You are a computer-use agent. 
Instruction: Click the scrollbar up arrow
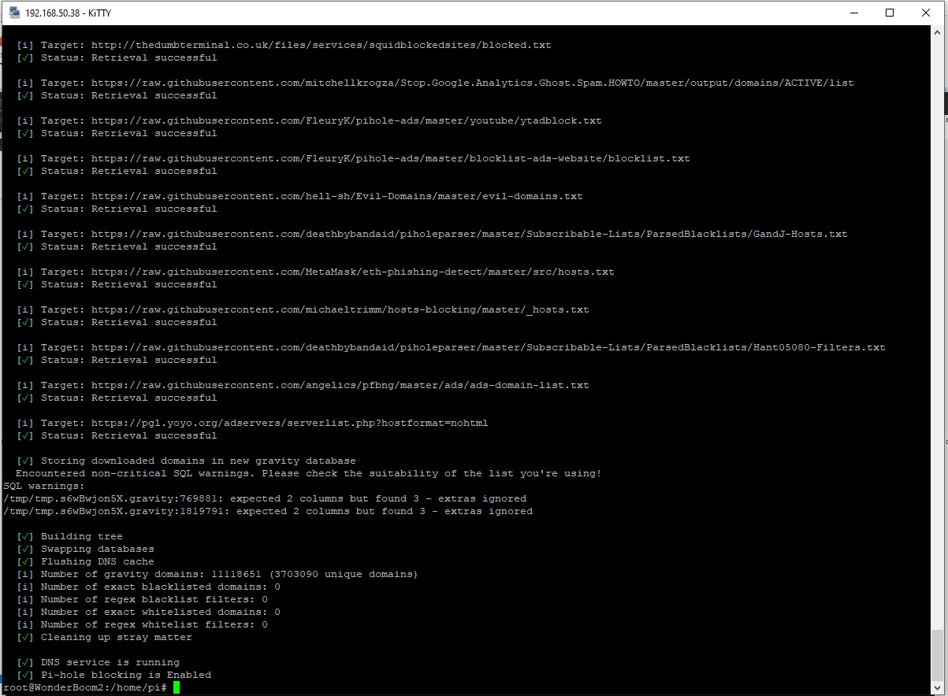point(937,31)
